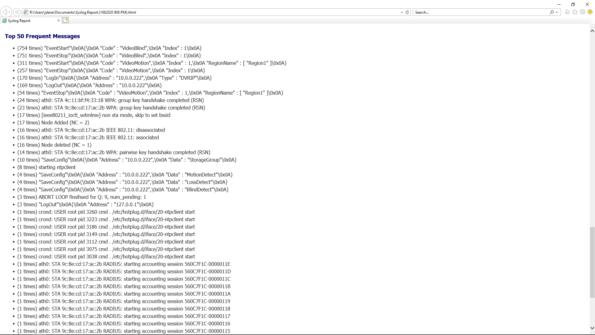Click the browser Forward arrow button

(x=17, y=12)
